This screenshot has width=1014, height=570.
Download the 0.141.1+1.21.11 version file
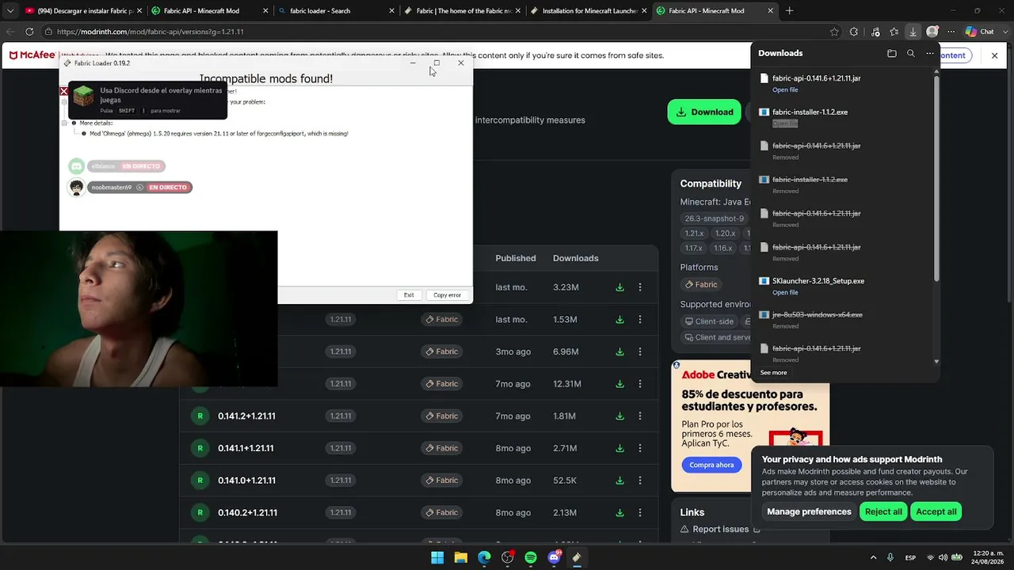pos(619,448)
